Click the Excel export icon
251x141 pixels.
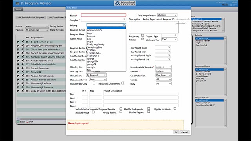pyautogui.click(x=18, y=122)
